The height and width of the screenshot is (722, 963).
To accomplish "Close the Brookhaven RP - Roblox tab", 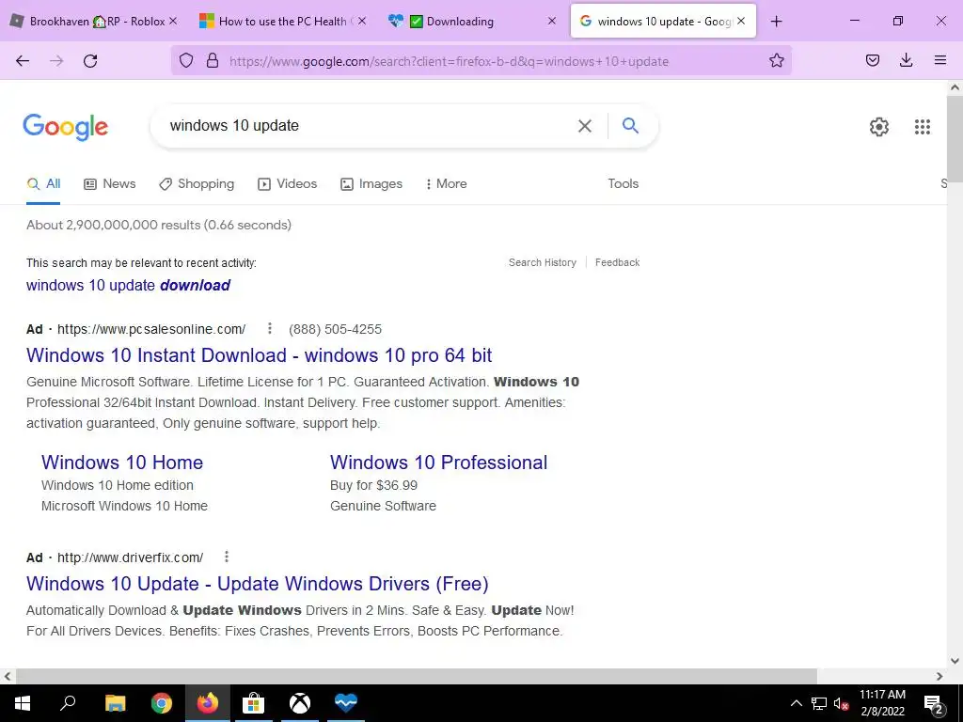I will point(173,21).
